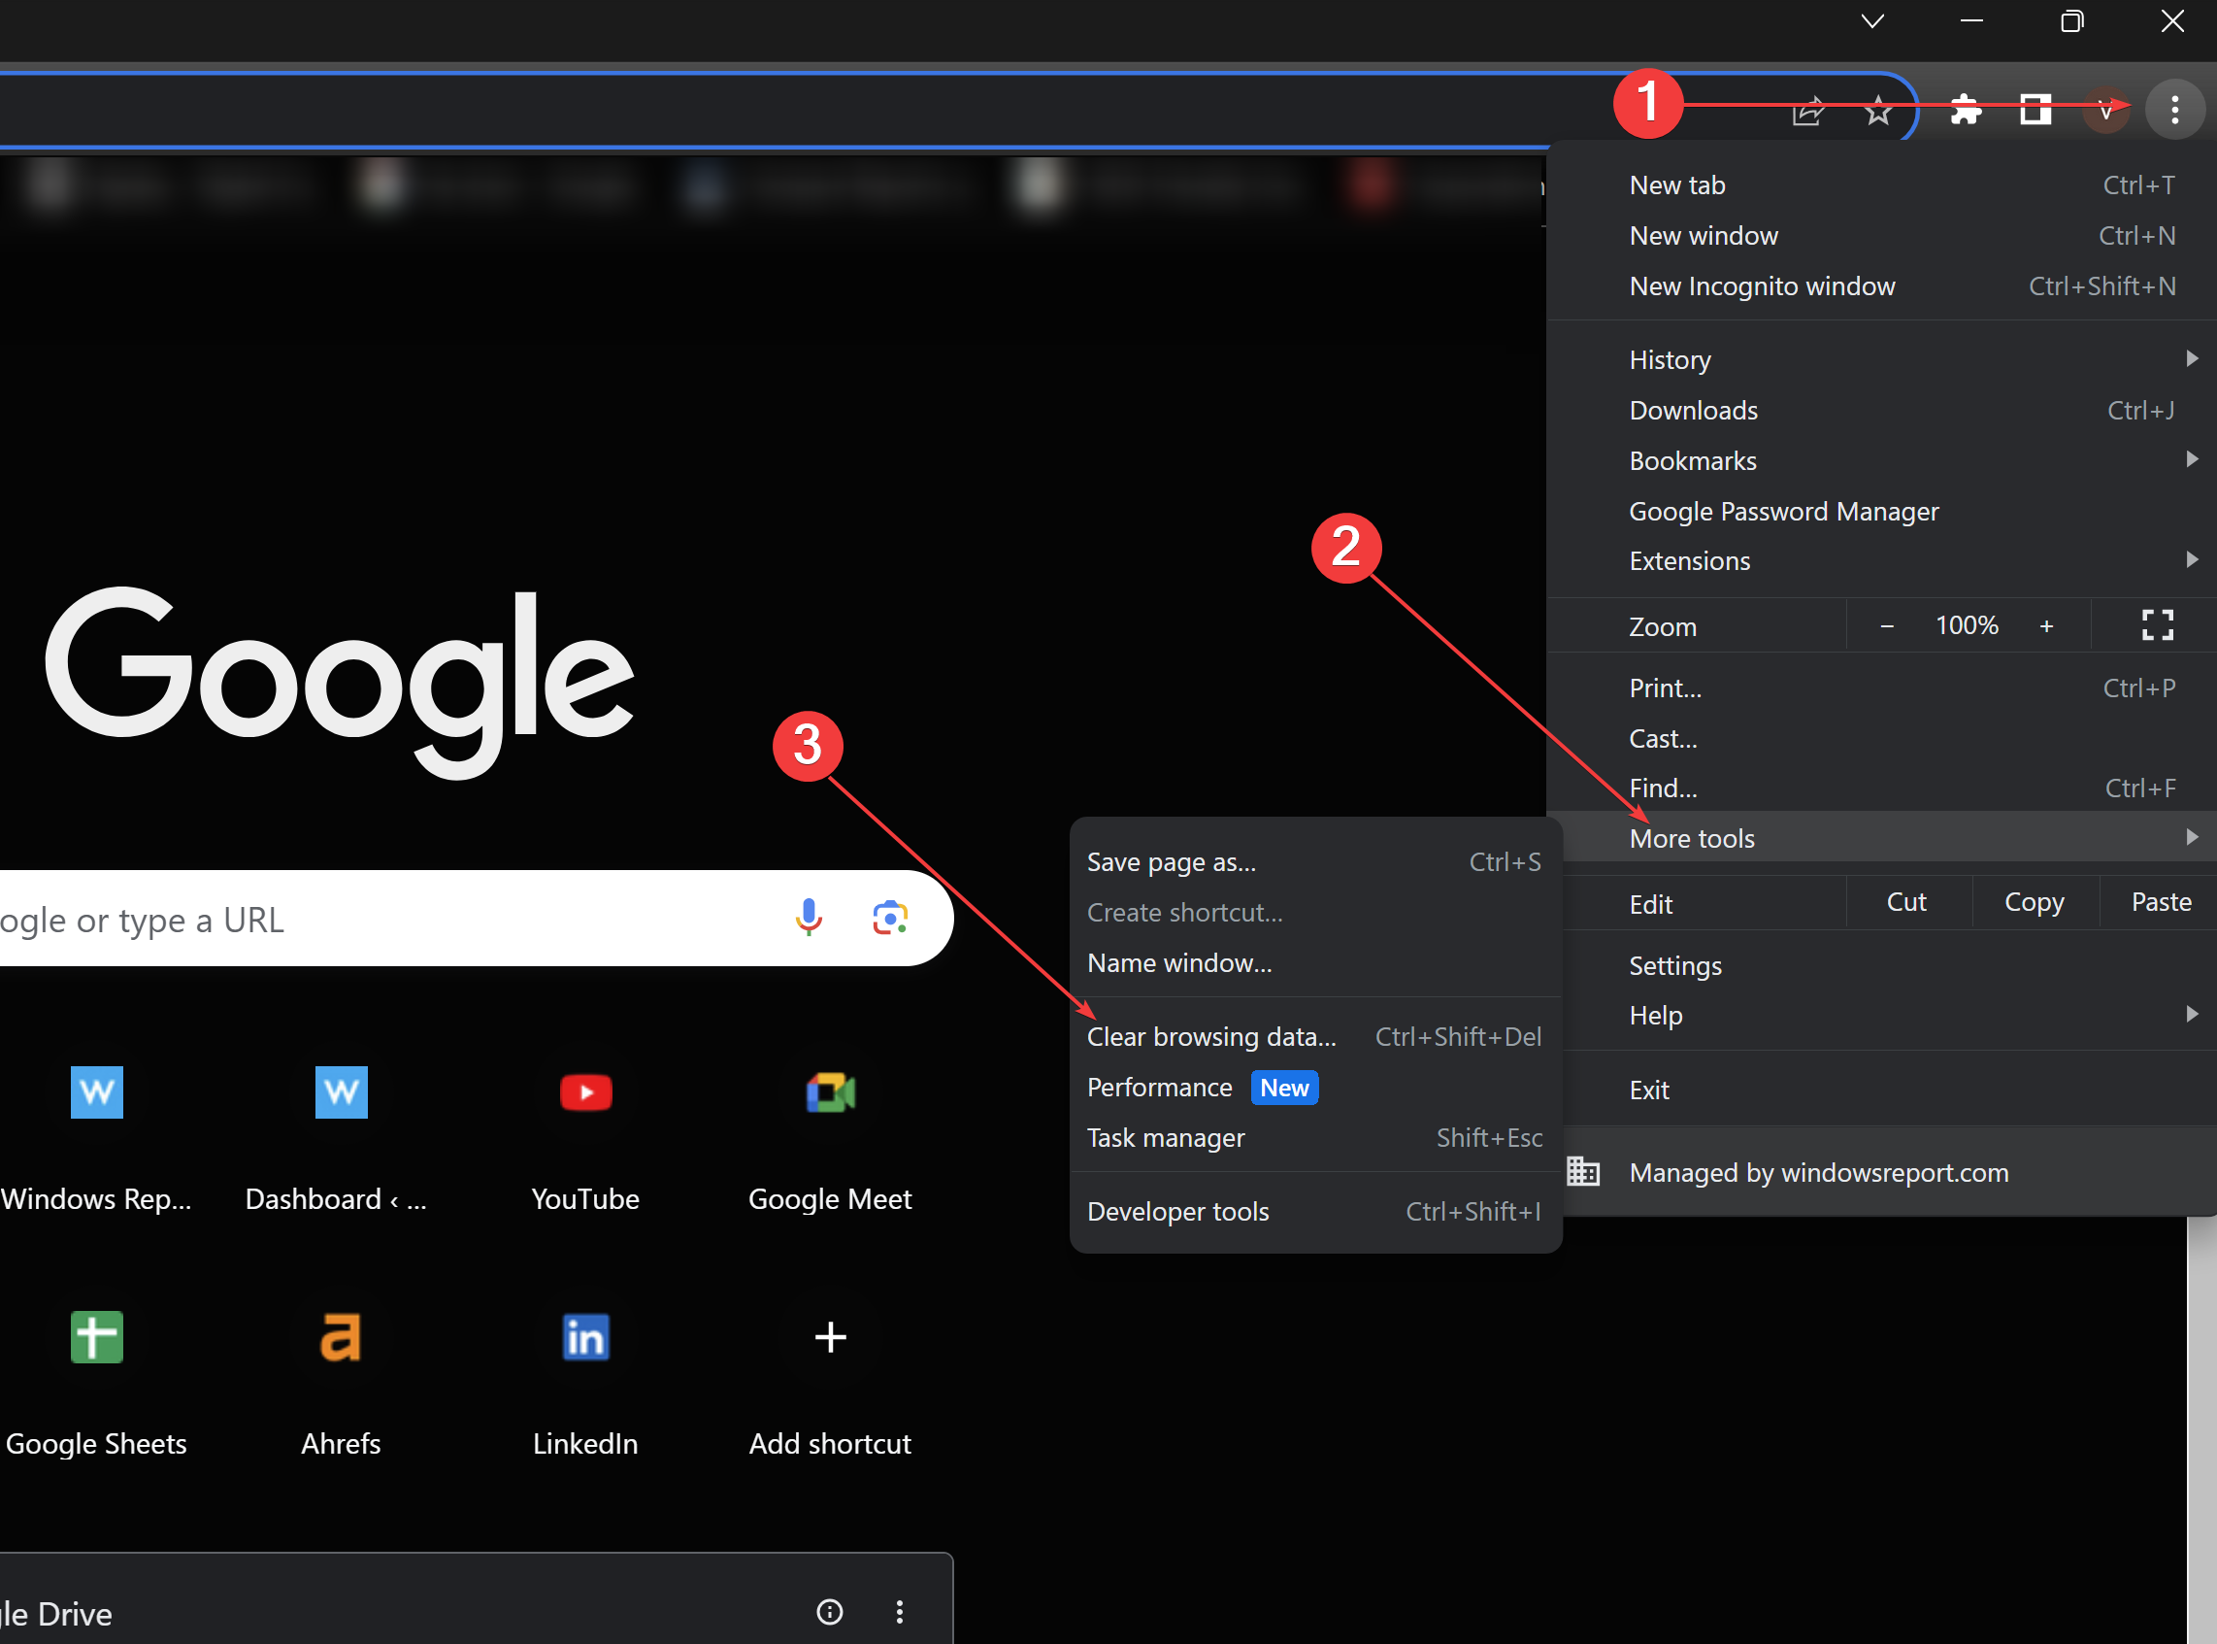Click the profile avatar icon
Screen dimensions: 2217x1644
(2104, 111)
